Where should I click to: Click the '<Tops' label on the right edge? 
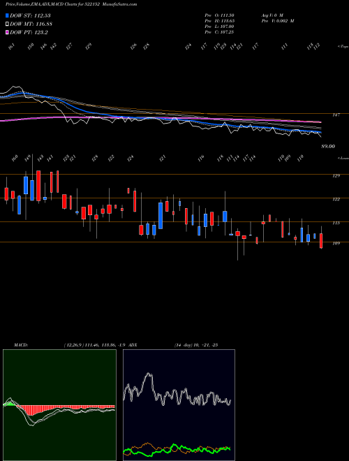[343, 47]
